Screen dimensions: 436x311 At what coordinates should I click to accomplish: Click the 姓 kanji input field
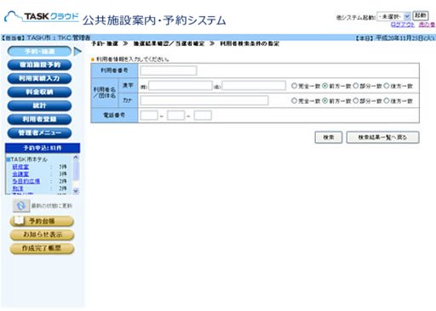[181, 86]
